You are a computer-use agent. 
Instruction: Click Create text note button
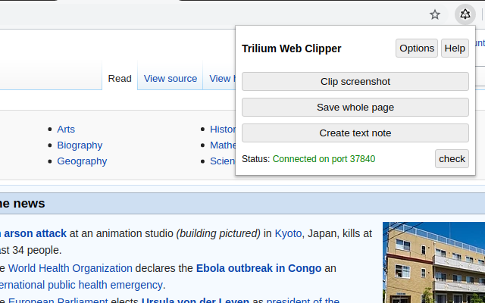[x=355, y=133]
